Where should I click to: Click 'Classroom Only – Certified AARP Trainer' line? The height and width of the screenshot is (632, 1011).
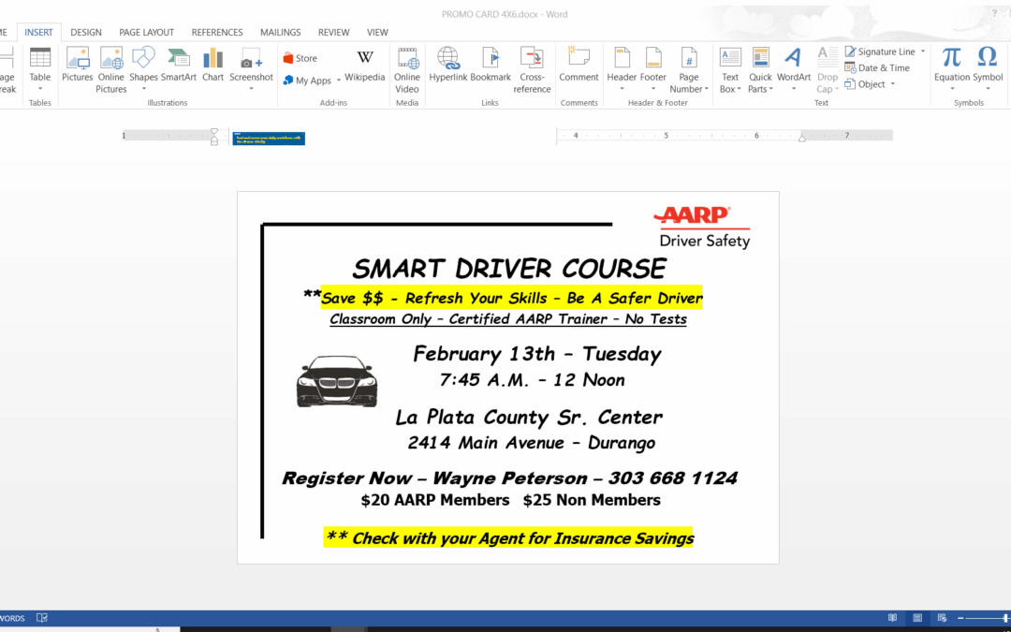coord(508,318)
